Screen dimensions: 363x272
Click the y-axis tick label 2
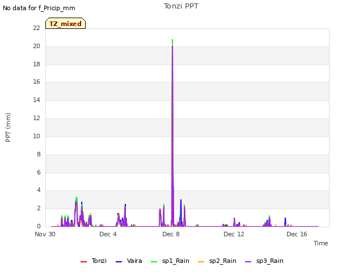click(39, 208)
